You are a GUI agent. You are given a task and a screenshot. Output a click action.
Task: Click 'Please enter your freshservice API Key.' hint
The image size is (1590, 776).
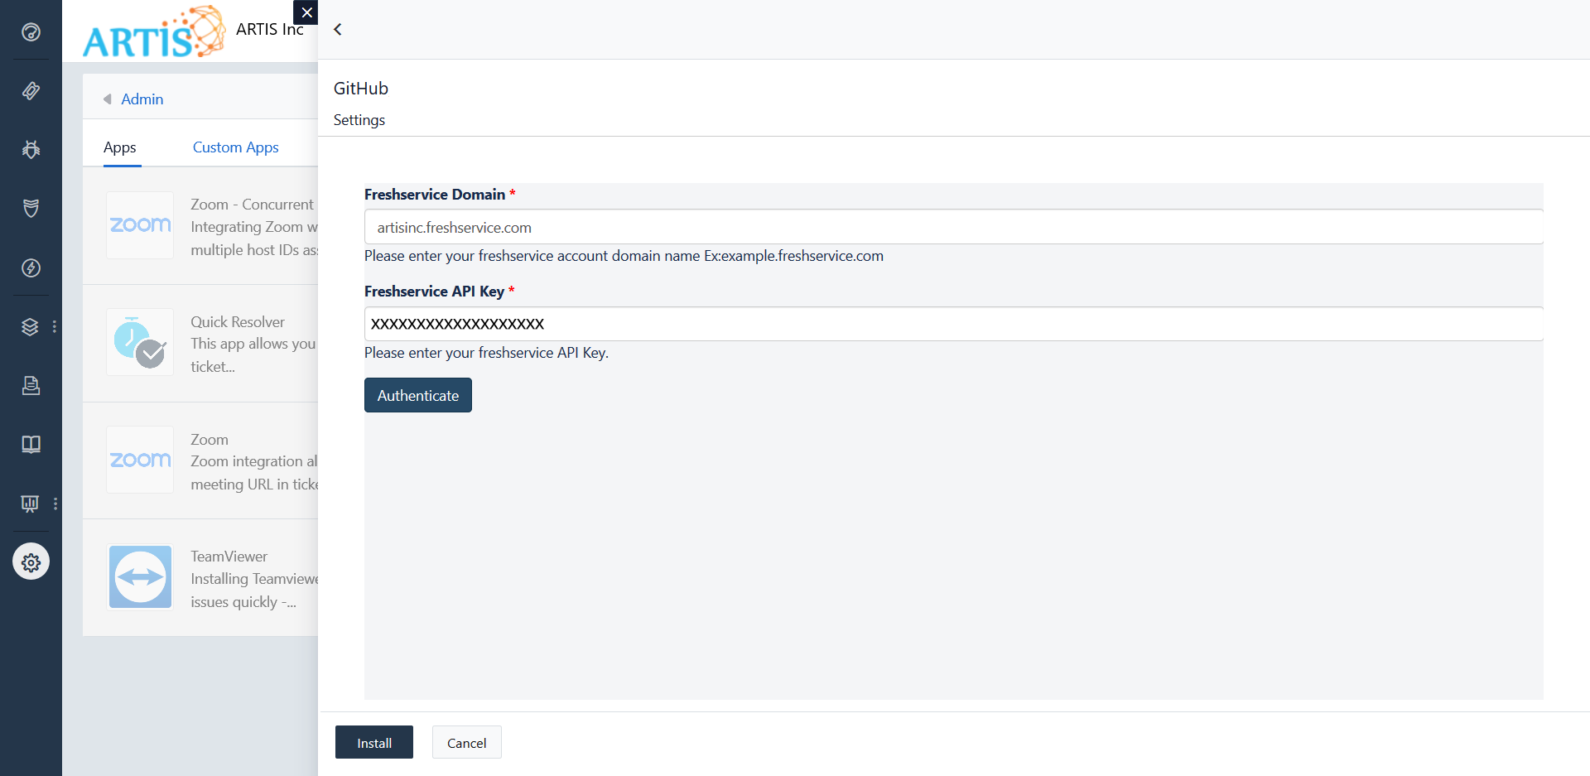[x=486, y=353]
